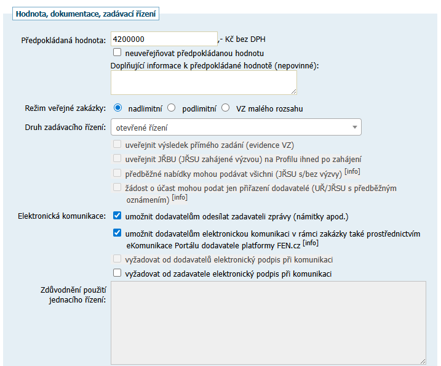Open the Druh zadávacího řízení dropdown
Screen dimensions: 441x366
[x=236, y=128]
